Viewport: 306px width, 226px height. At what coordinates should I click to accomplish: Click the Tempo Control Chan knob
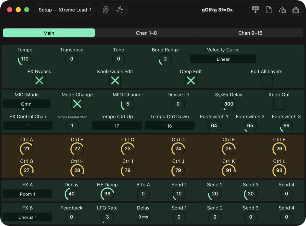click(x=72, y=125)
